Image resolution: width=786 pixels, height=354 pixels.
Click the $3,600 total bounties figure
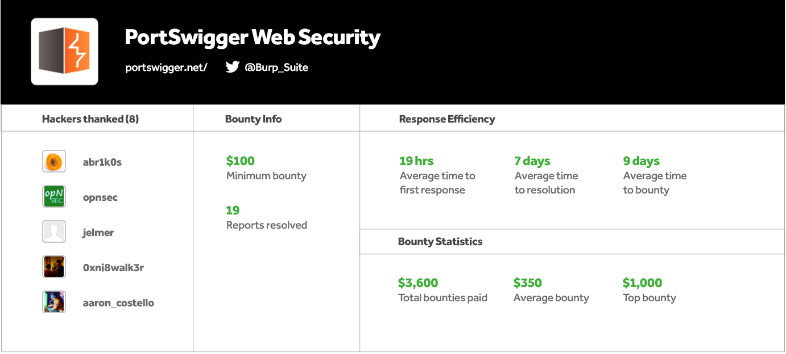[418, 283]
